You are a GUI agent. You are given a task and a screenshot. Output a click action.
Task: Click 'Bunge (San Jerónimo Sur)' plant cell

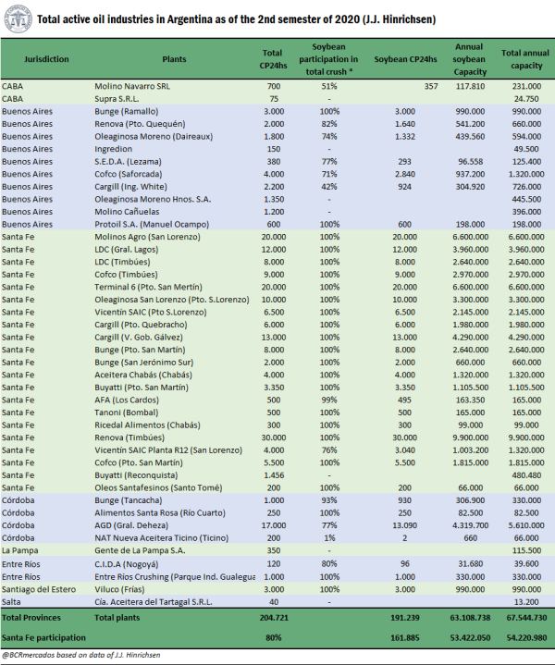[144, 363]
